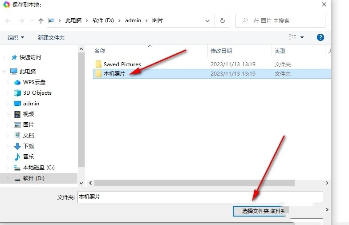Open 本地磁盘 (C:) in the navigation pane
349x225 pixels.
(39, 167)
